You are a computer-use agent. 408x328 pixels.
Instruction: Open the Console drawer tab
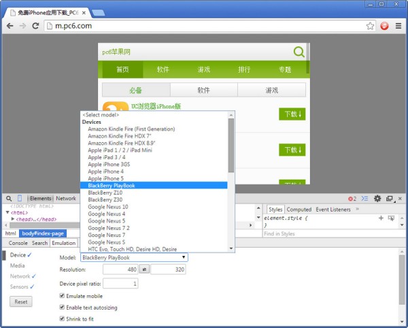point(18,243)
